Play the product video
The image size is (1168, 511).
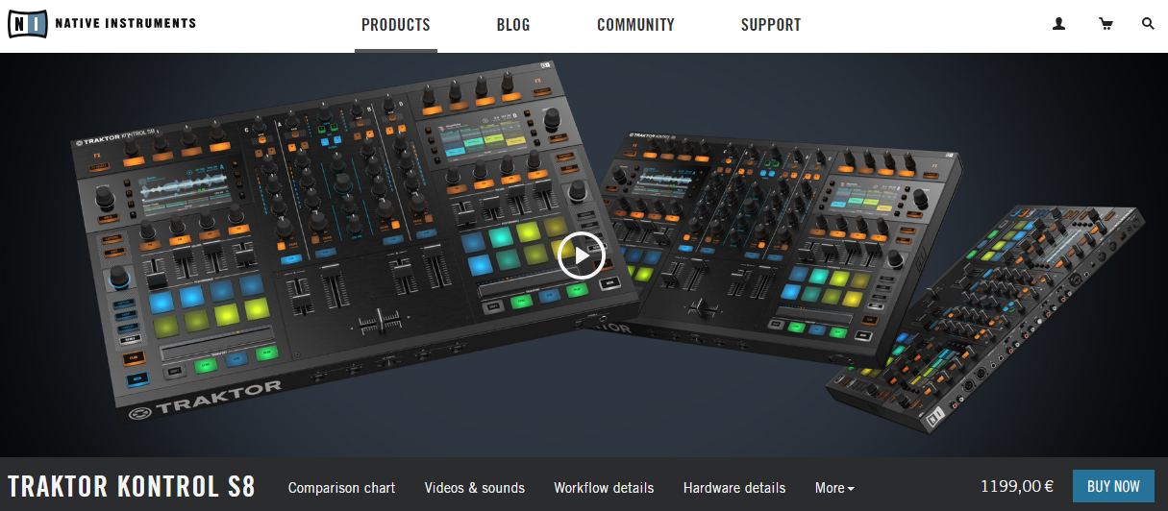point(581,255)
